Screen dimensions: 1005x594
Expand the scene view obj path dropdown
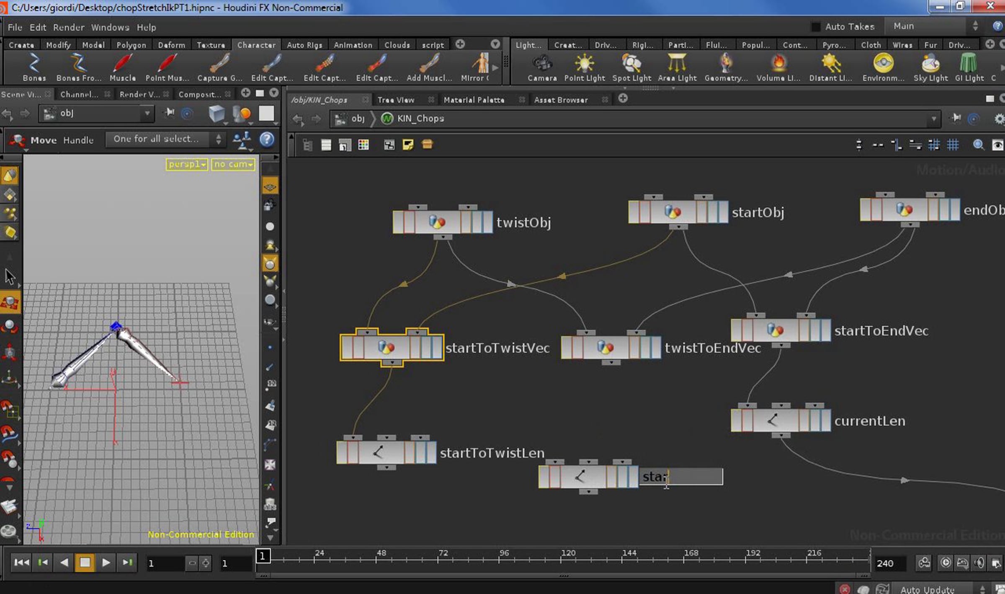[147, 113]
